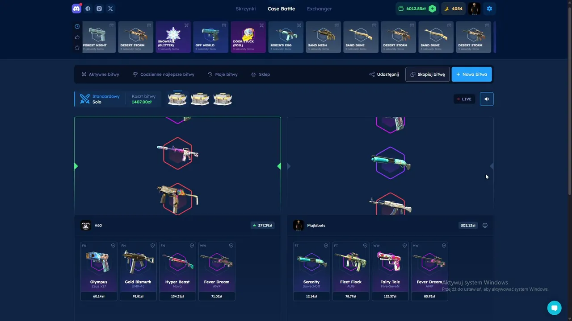Open Codzienne najlepsze bitwy section
The height and width of the screenshot is (321, 572).
[x=164, y=74]
